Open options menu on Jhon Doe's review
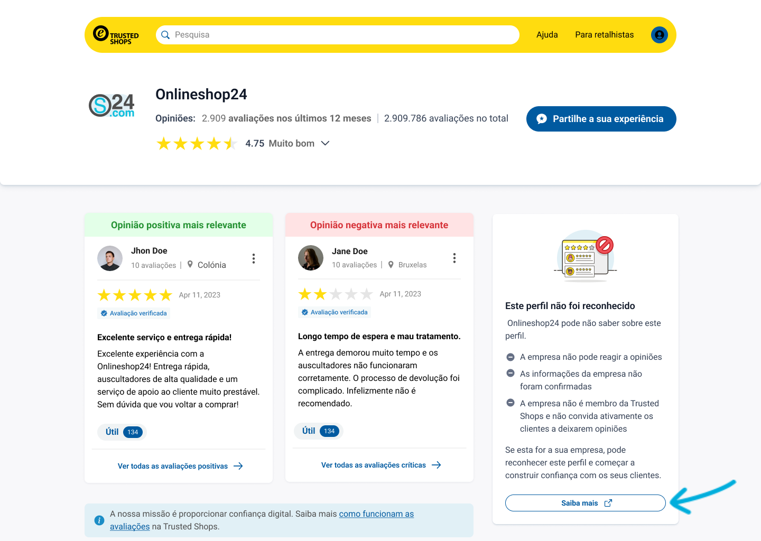Viewport: 761px width, 541px height. (x=254, y=258)
